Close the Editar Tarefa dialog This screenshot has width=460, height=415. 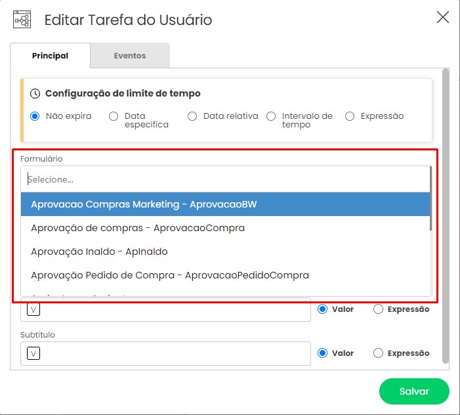coord(443,17)
